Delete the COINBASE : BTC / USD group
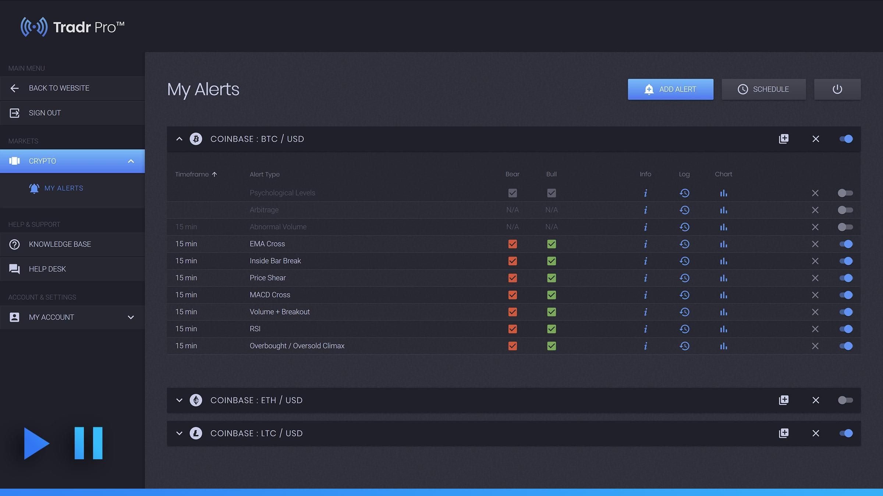Screen dimensions: 883x496 [x=816, y=139]
